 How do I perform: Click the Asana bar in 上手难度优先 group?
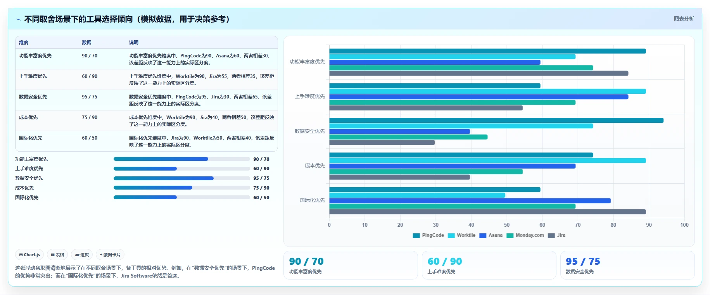coord(479,97)
